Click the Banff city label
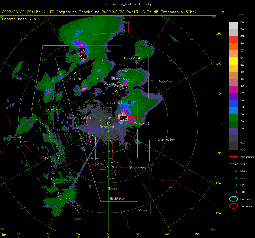The width and height of the screenshot is (255, 238). (47, 158)
